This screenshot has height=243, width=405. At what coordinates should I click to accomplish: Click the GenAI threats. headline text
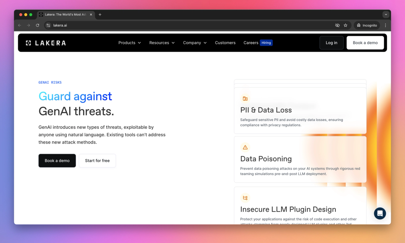pos(76,111)
